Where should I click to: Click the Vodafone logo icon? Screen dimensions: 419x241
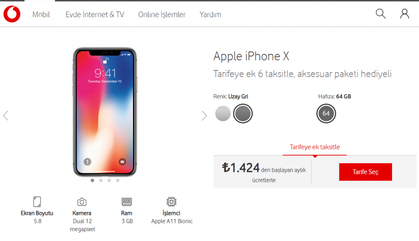[12, 14]
